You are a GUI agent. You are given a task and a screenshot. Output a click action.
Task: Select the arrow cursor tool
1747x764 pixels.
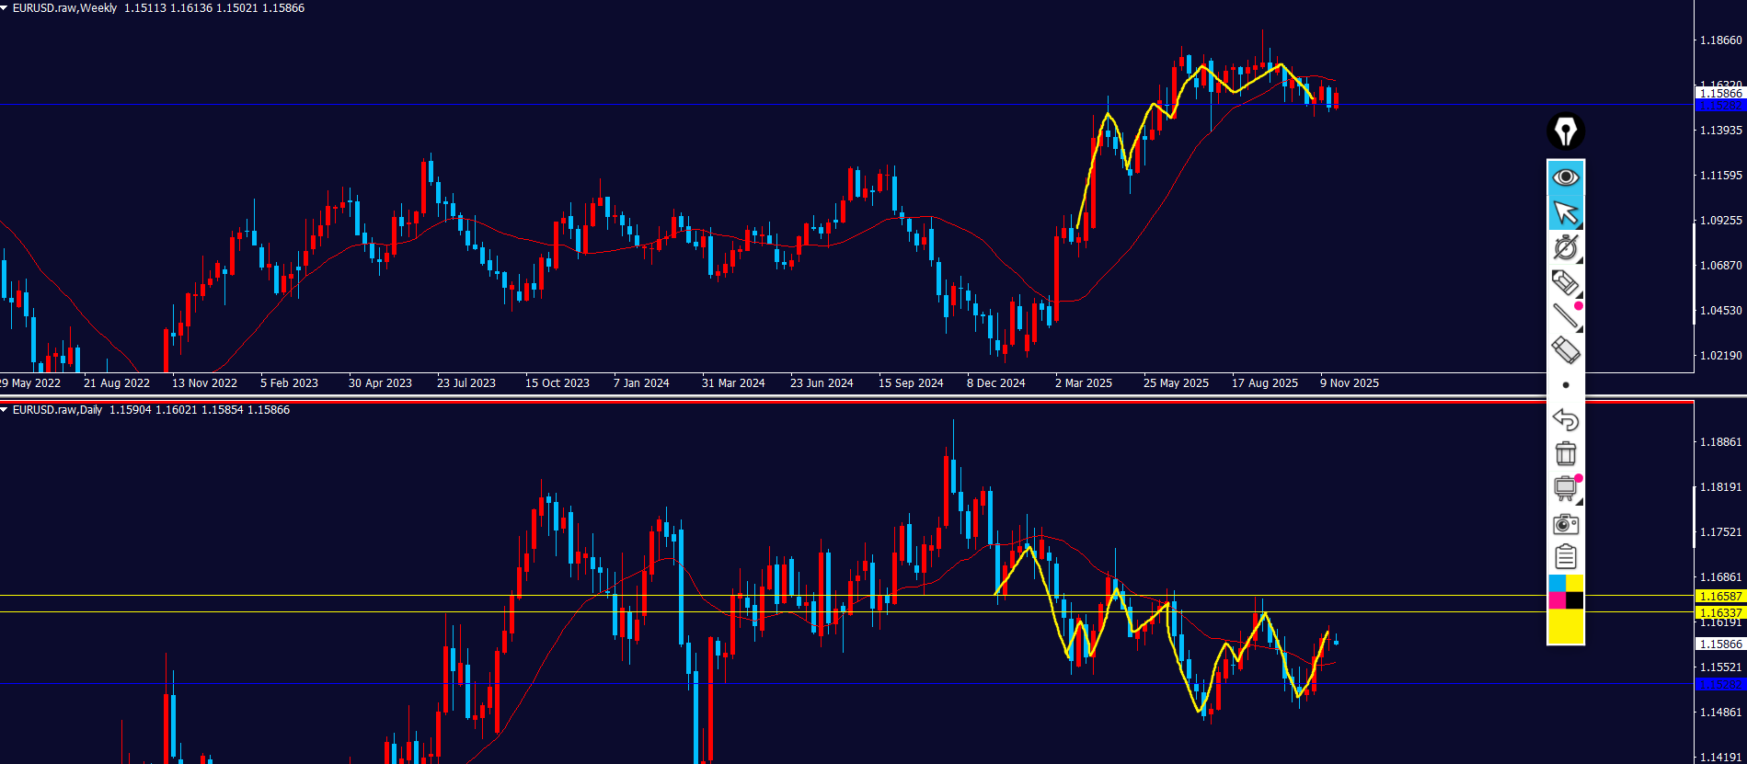point(1565,212)
